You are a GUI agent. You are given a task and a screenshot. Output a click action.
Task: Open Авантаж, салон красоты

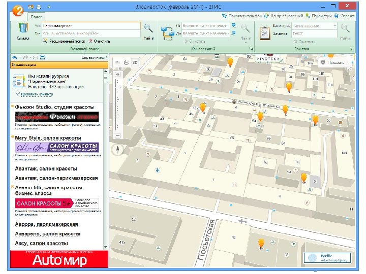point(46,168)
